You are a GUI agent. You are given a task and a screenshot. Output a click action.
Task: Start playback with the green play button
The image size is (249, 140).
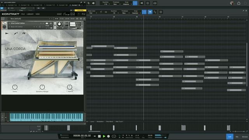[x=104, y=136]
